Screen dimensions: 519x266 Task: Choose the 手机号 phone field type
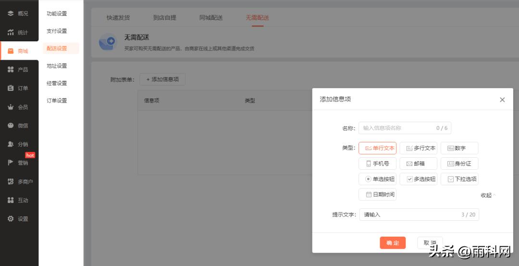tap(377, 164)
